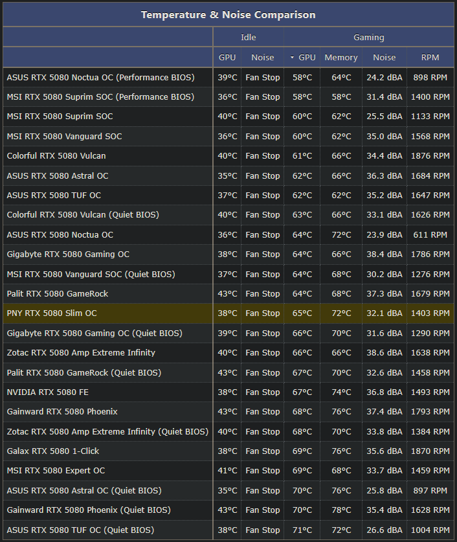
Task: Select MSI RTX 5080 Suprim SOC (Performance BIOS)
Action: (x=100, y=96)
